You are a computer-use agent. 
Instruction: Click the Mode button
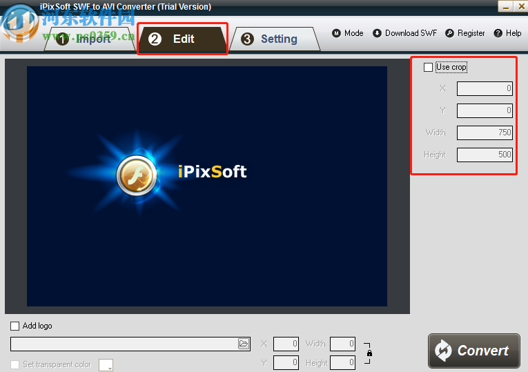347,33
